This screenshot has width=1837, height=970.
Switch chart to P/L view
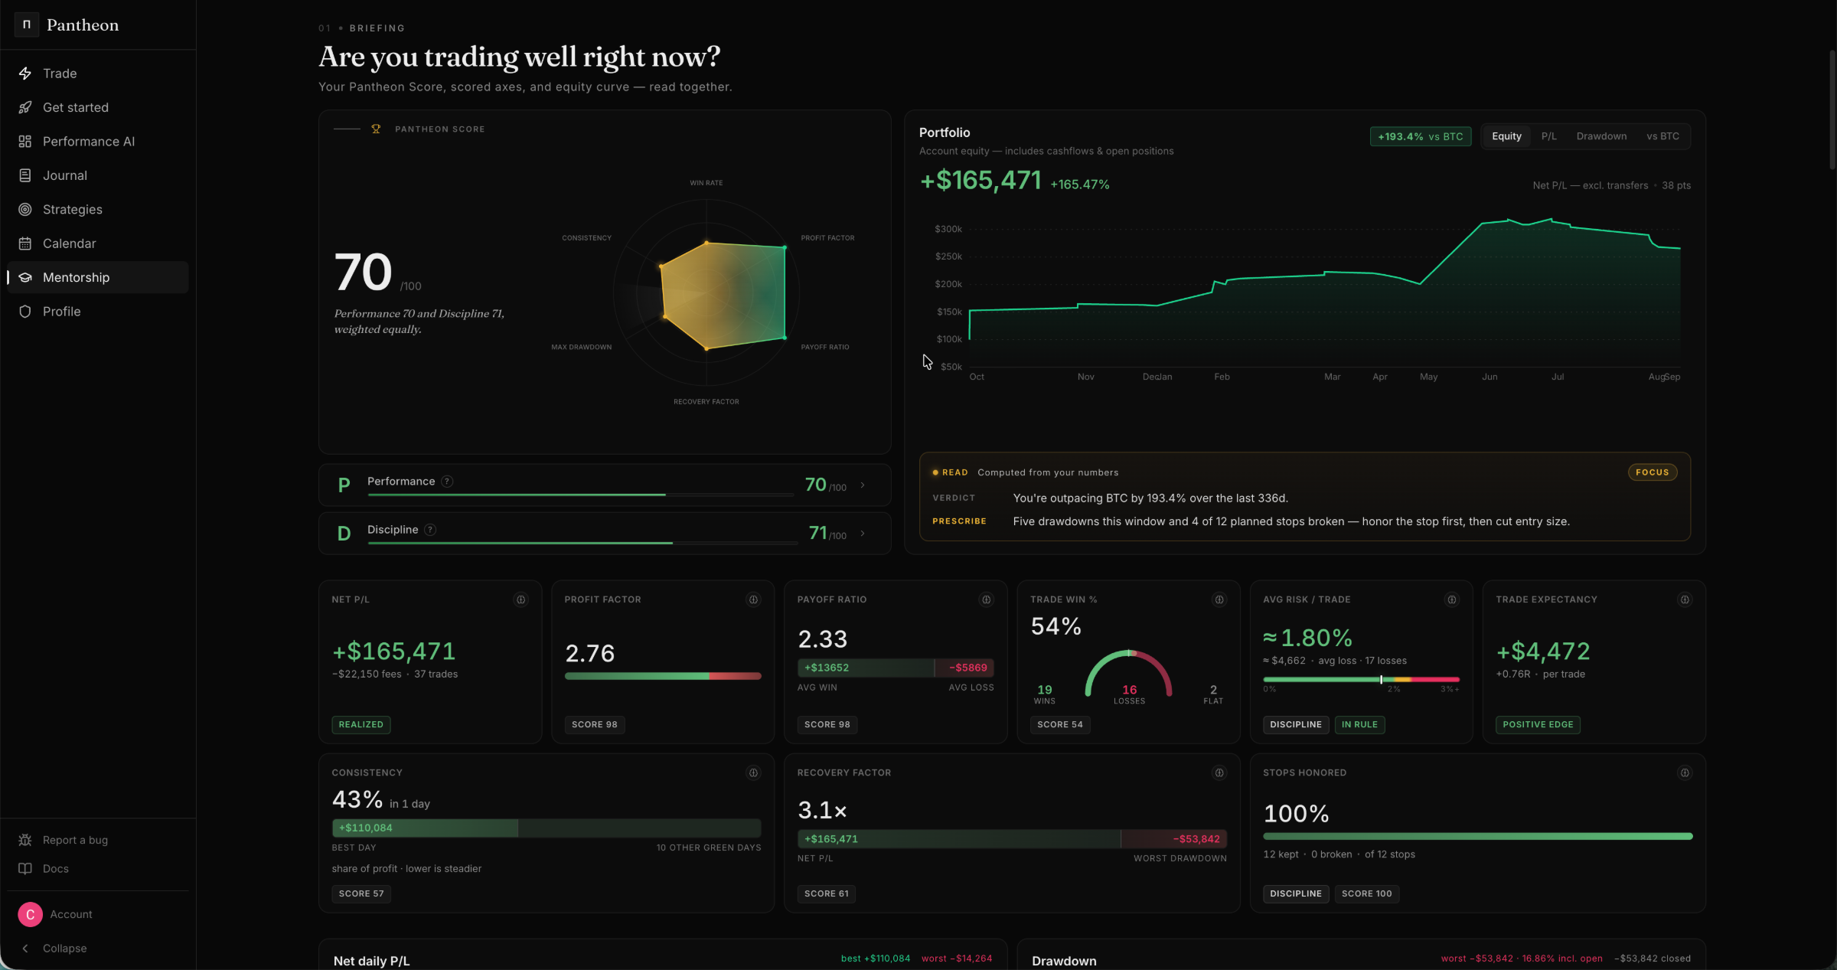point(1548,136)
